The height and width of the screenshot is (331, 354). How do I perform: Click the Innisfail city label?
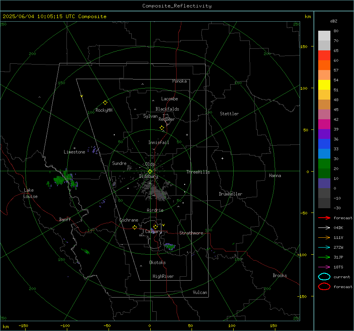coord(159,142)
